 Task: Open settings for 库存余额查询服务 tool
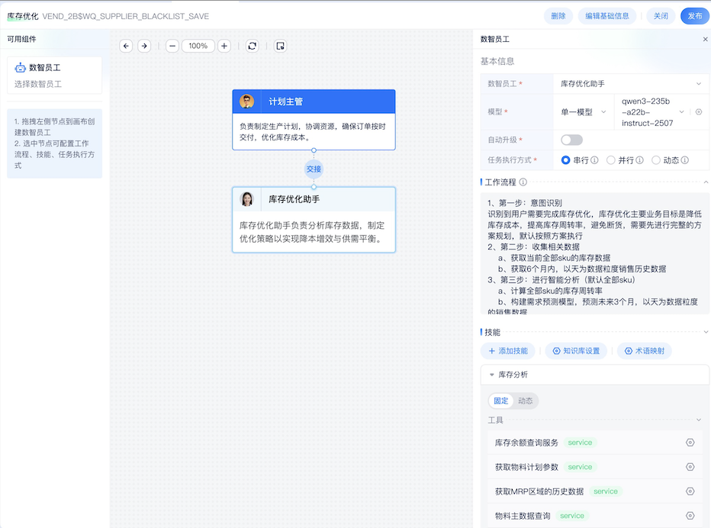690,443
